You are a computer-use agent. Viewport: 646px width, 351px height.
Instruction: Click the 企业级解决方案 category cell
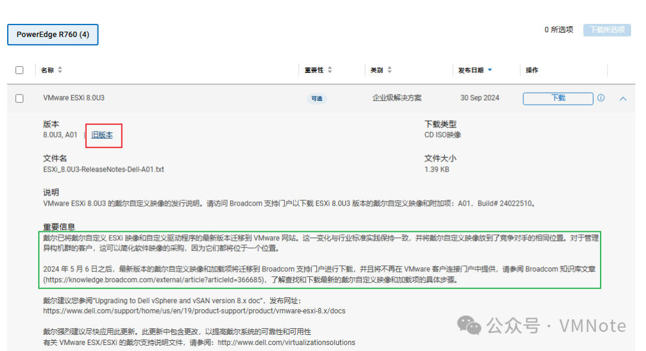coord(397,98)
